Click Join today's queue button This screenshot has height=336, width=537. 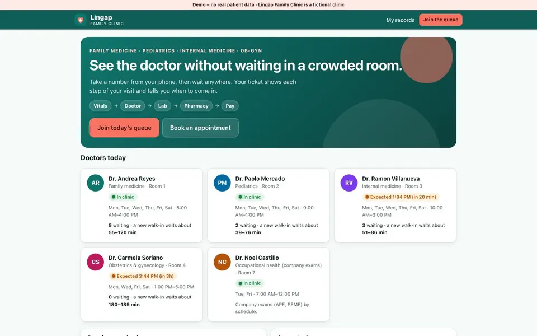pyautogui.click(x=124, y=128)
